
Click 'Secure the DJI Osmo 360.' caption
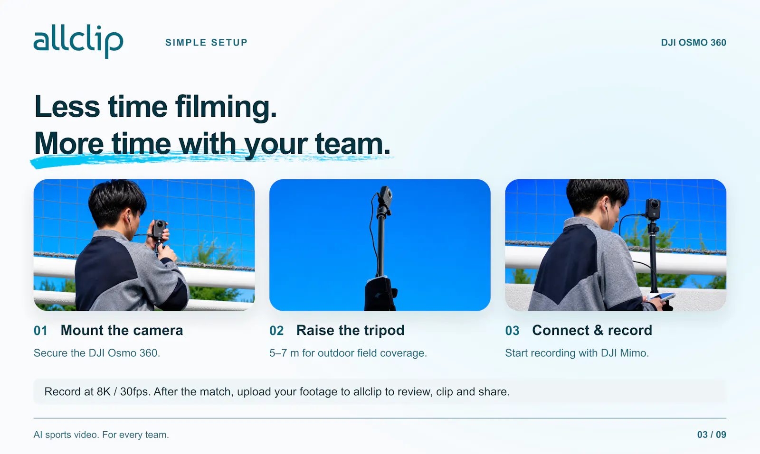[x=97, y=353]
